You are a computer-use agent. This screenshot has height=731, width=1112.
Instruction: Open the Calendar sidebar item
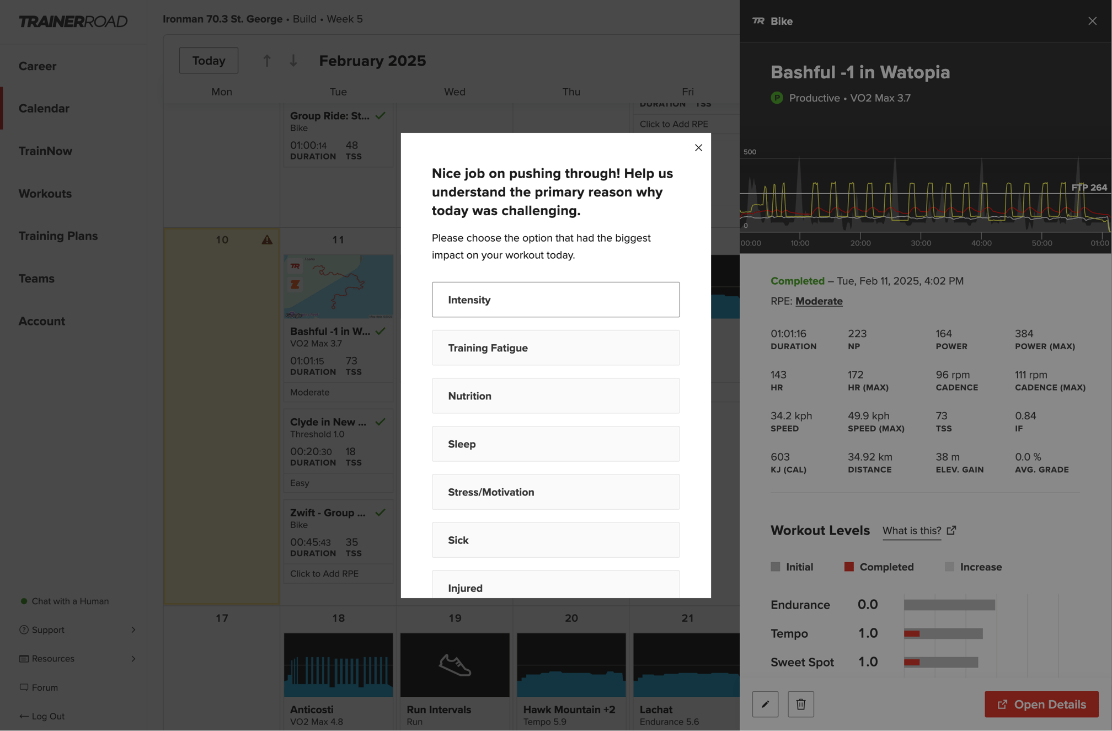(x=44, y=108)
